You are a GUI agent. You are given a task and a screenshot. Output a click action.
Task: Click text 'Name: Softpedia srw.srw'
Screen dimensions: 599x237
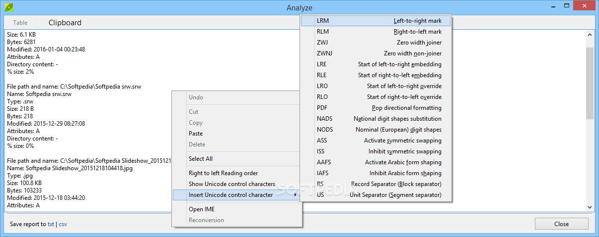tap(39, 94)
